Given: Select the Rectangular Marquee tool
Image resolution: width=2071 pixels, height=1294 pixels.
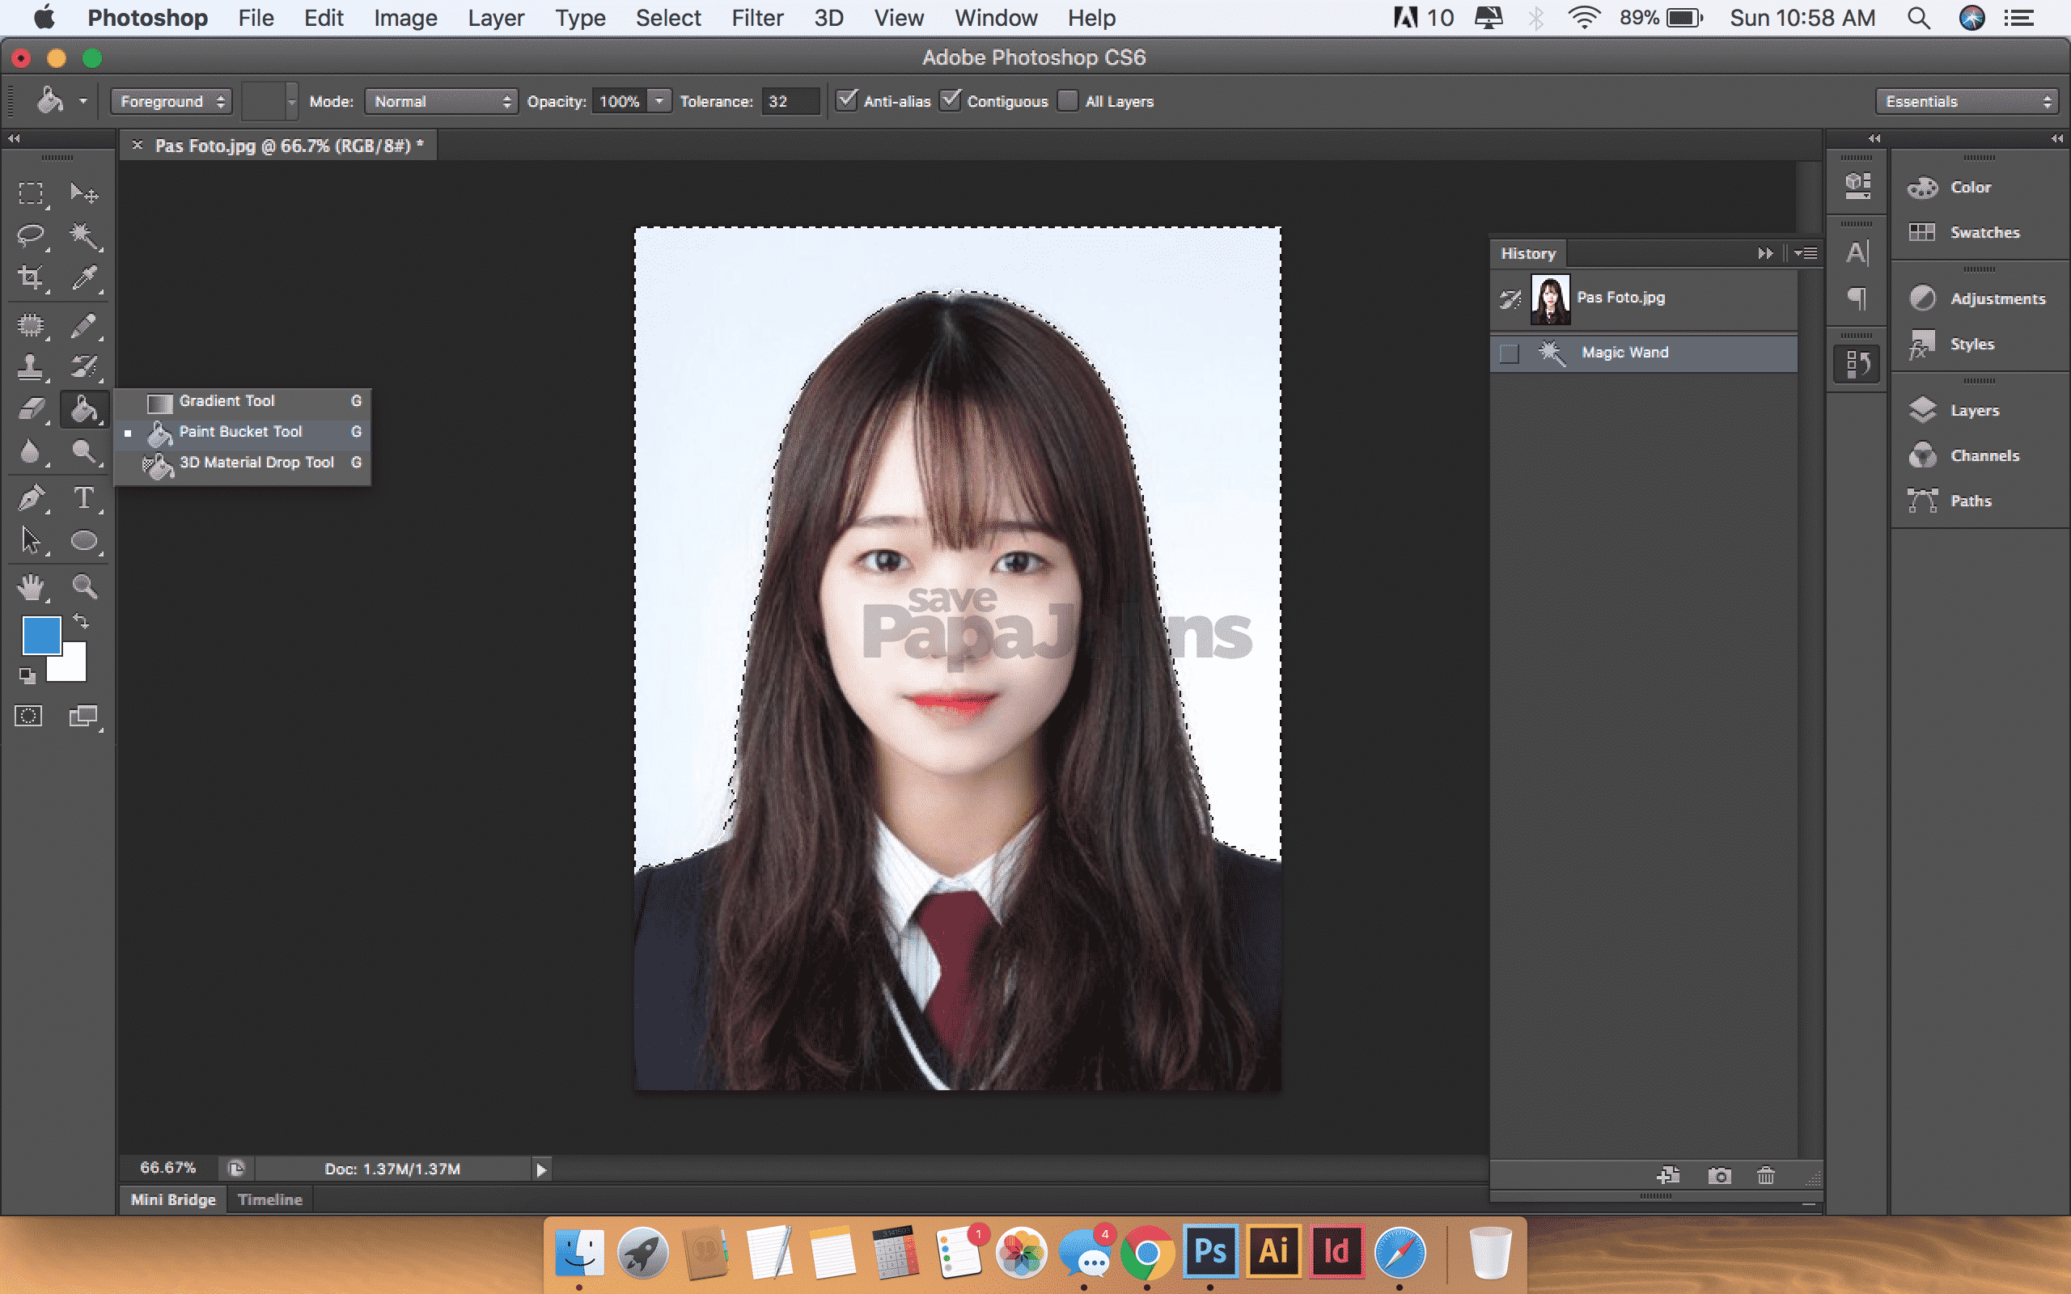Looking at the screenshot, I should pos(32,193).
